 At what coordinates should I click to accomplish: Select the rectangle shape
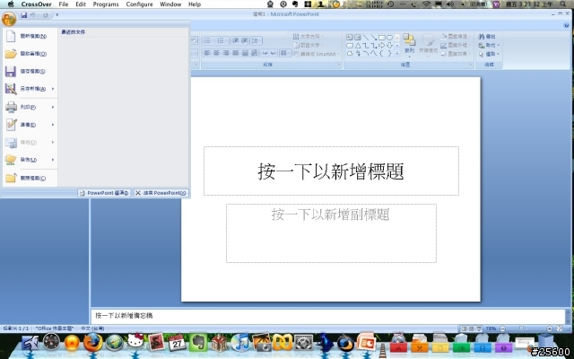point(382,38)
